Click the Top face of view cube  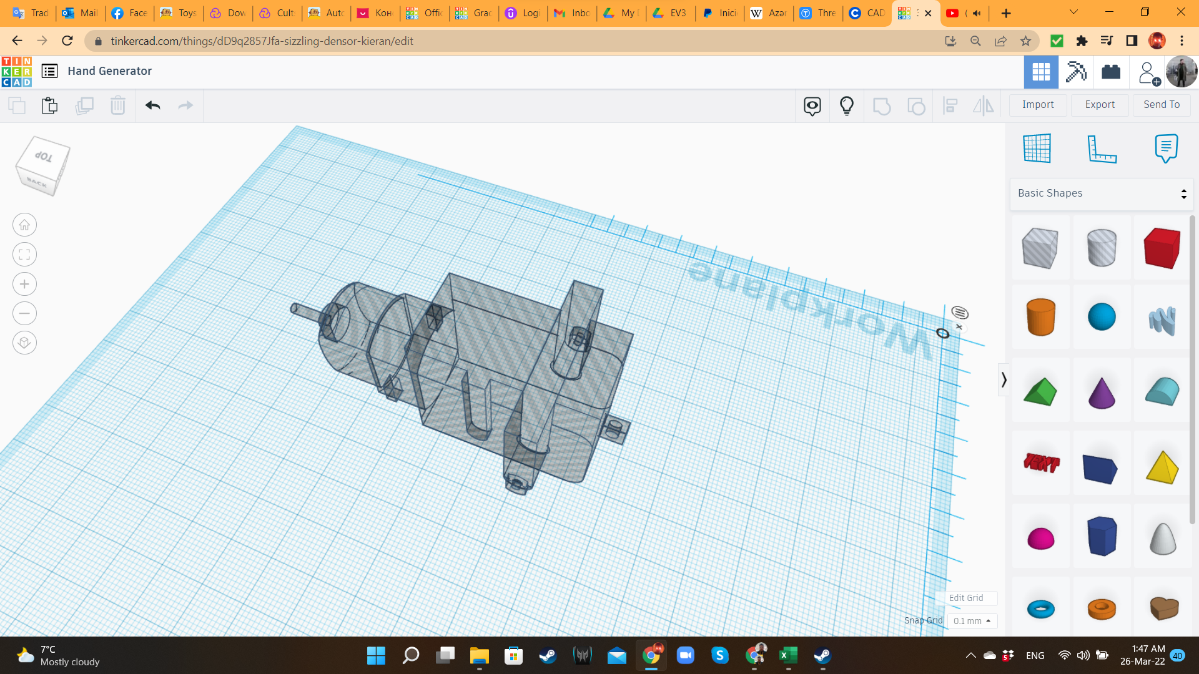[x=44, y=156]
